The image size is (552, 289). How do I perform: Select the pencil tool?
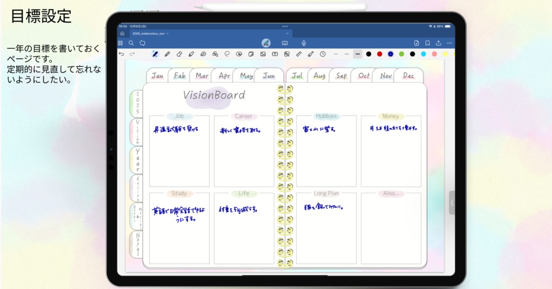[x=167, y=54]
